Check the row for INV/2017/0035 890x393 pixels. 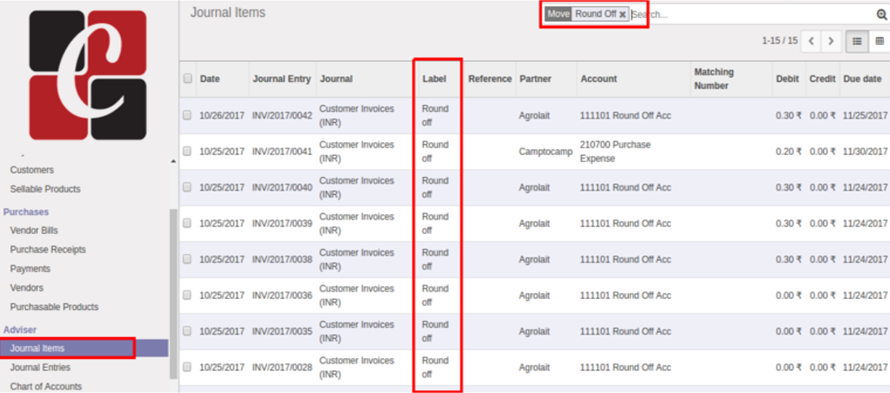(x=188, y=331)
